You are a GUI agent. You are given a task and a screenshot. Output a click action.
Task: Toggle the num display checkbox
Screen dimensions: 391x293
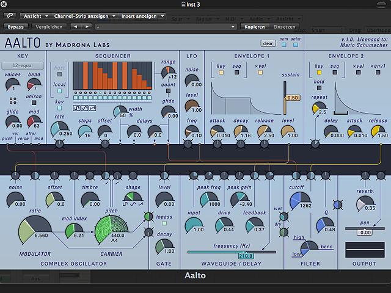coord(283,45)
